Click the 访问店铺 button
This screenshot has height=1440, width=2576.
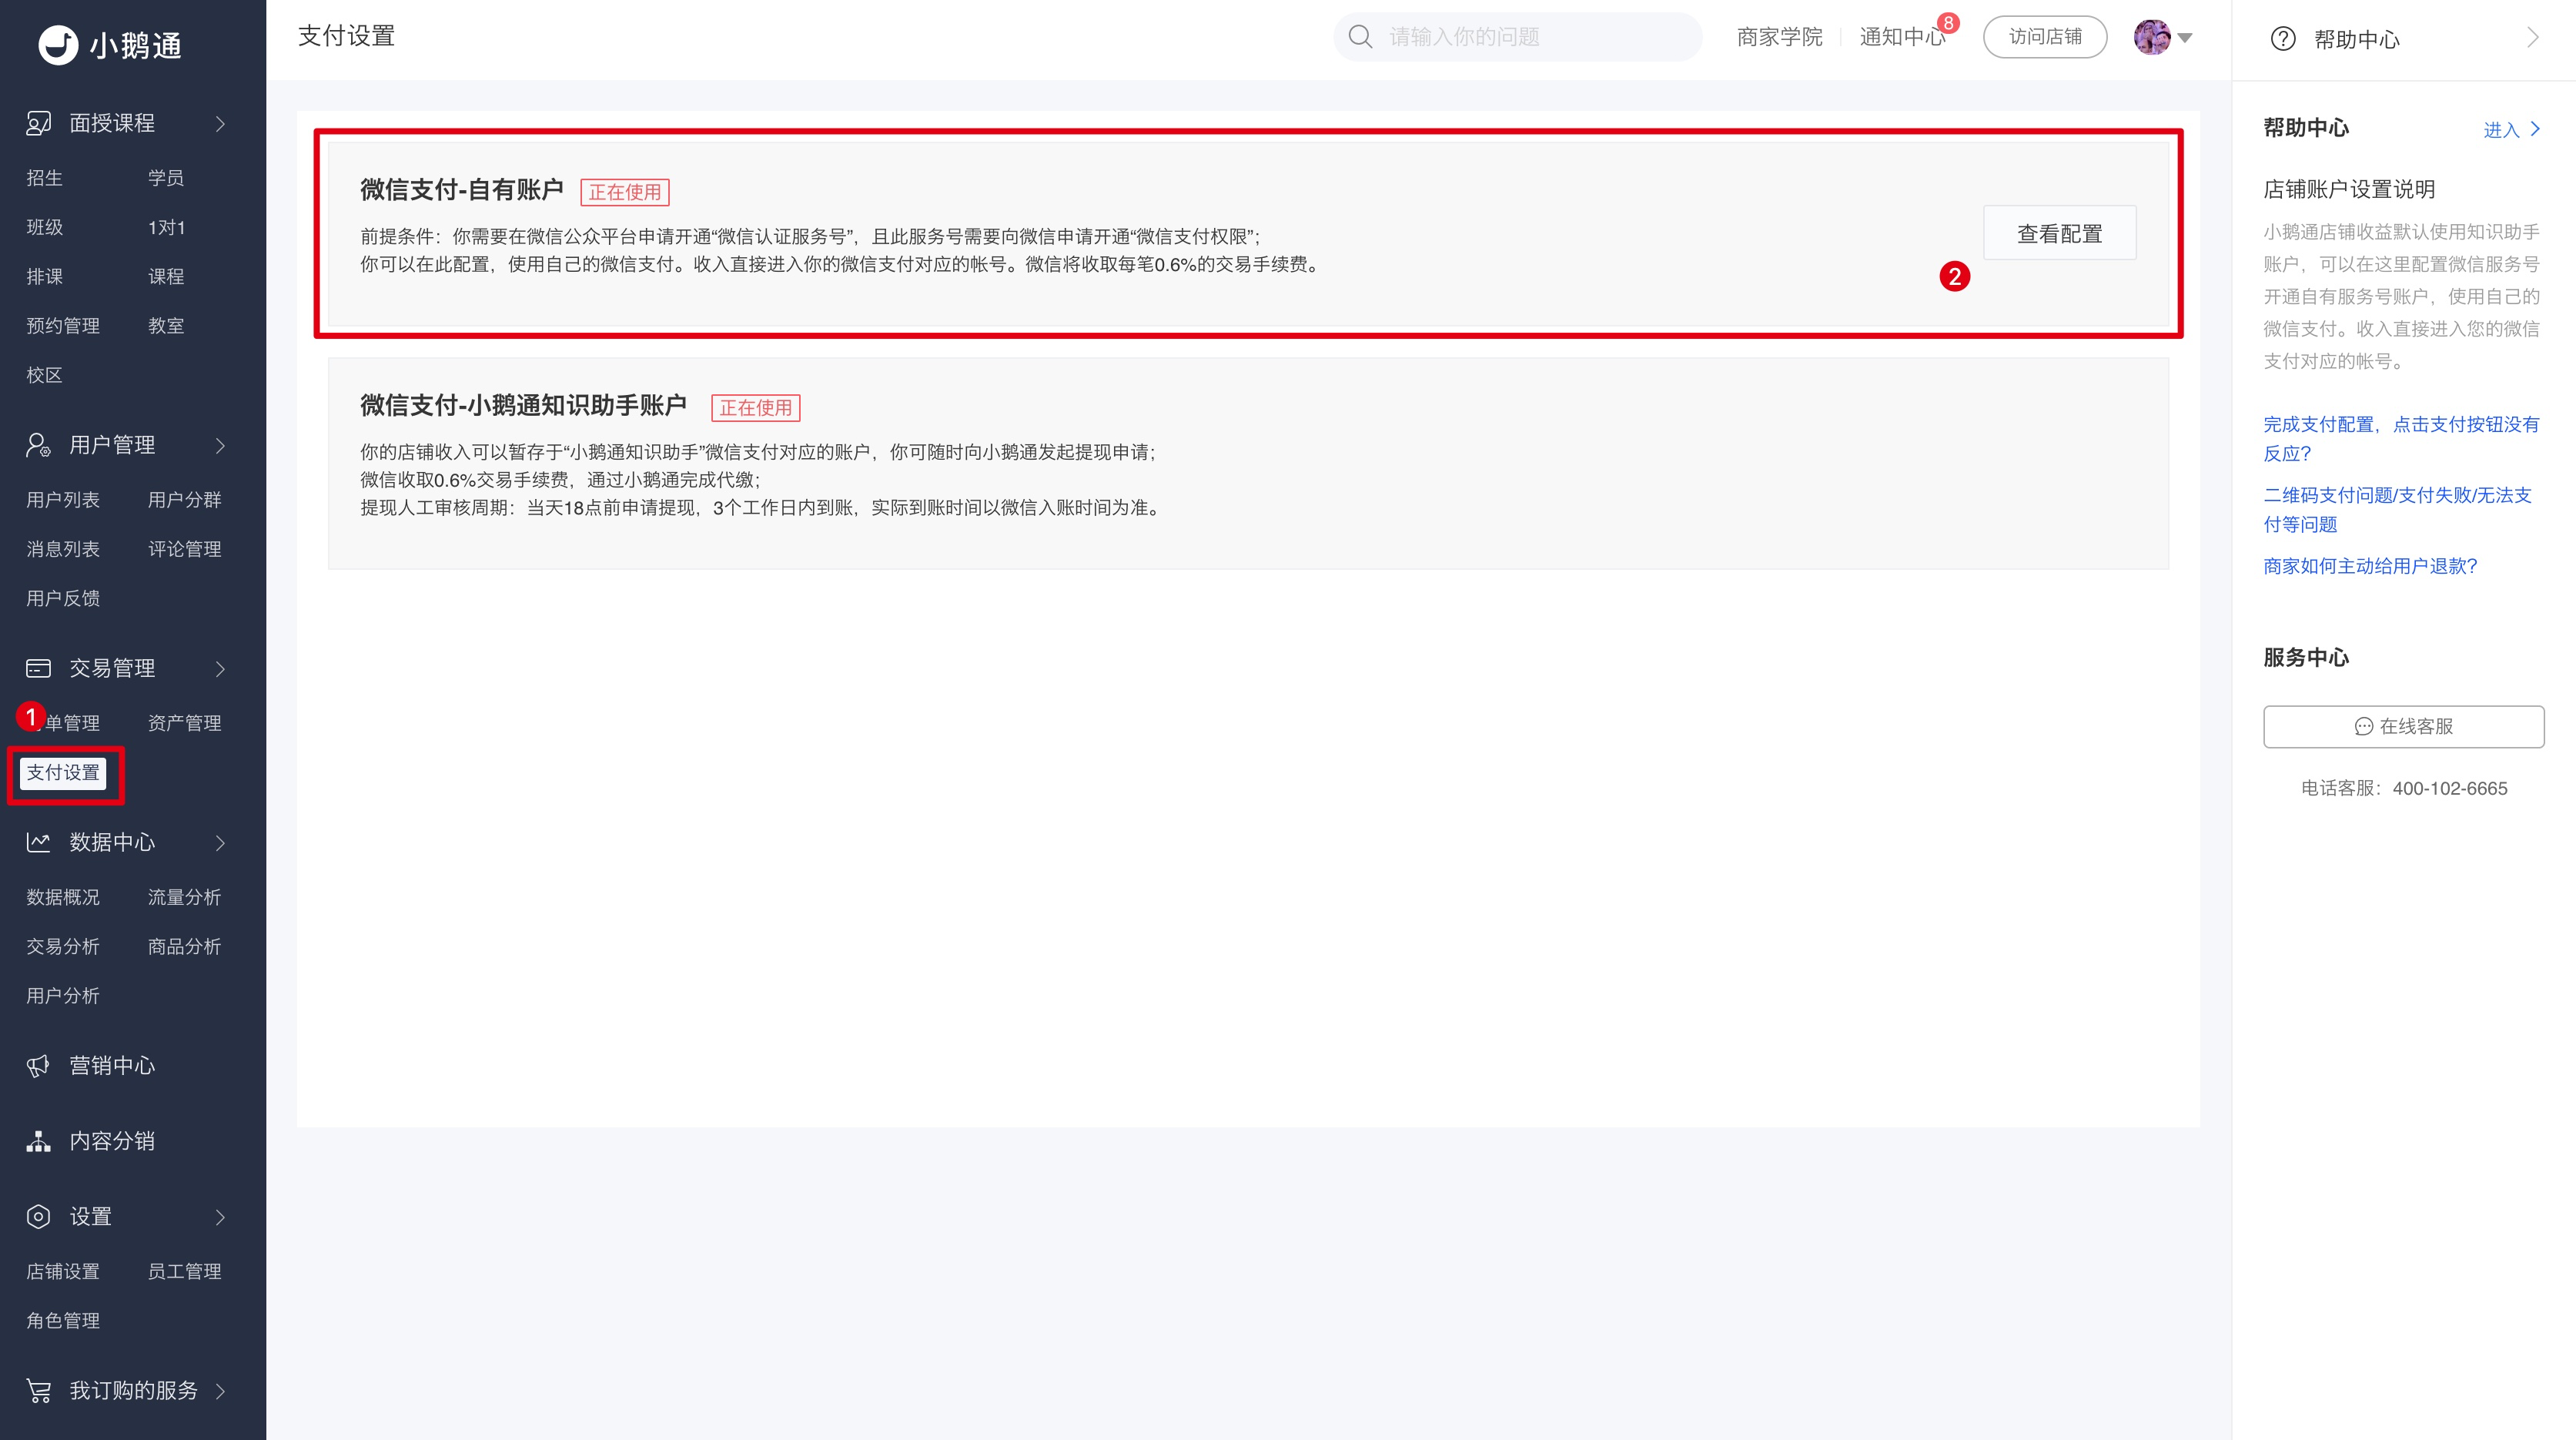click(2045, 37)
